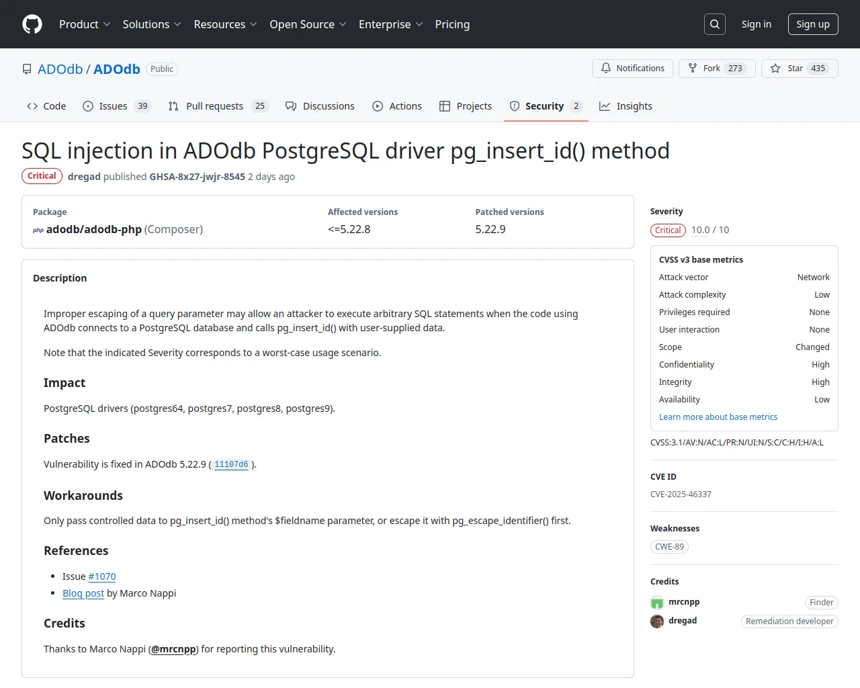Select the CVSS:3.1 vector string
The width and height of the screenshot is (860, 688).
click(x=737, y=443)
